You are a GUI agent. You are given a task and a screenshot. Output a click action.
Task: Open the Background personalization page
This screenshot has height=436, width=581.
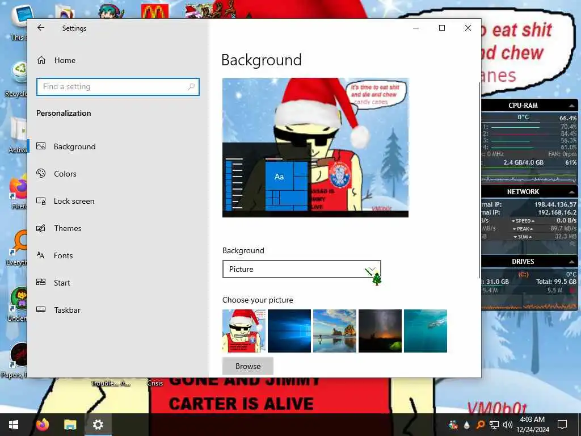tap(74, 146)
